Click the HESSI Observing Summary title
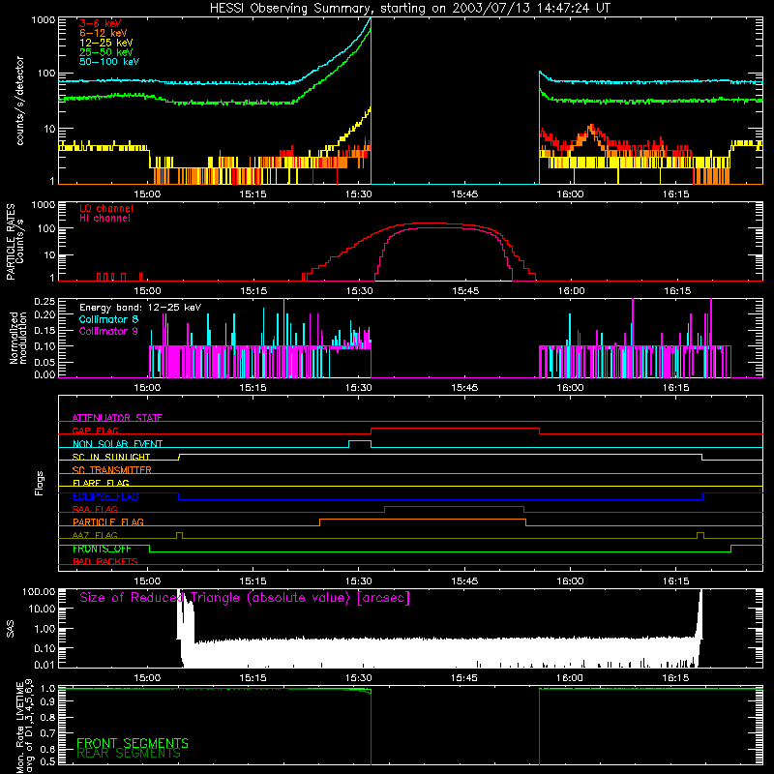This screenshot has height=774, width=774. tap(409, 8)
